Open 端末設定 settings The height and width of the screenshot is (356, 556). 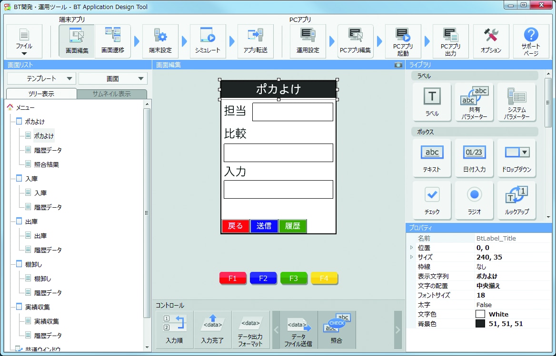160,41
